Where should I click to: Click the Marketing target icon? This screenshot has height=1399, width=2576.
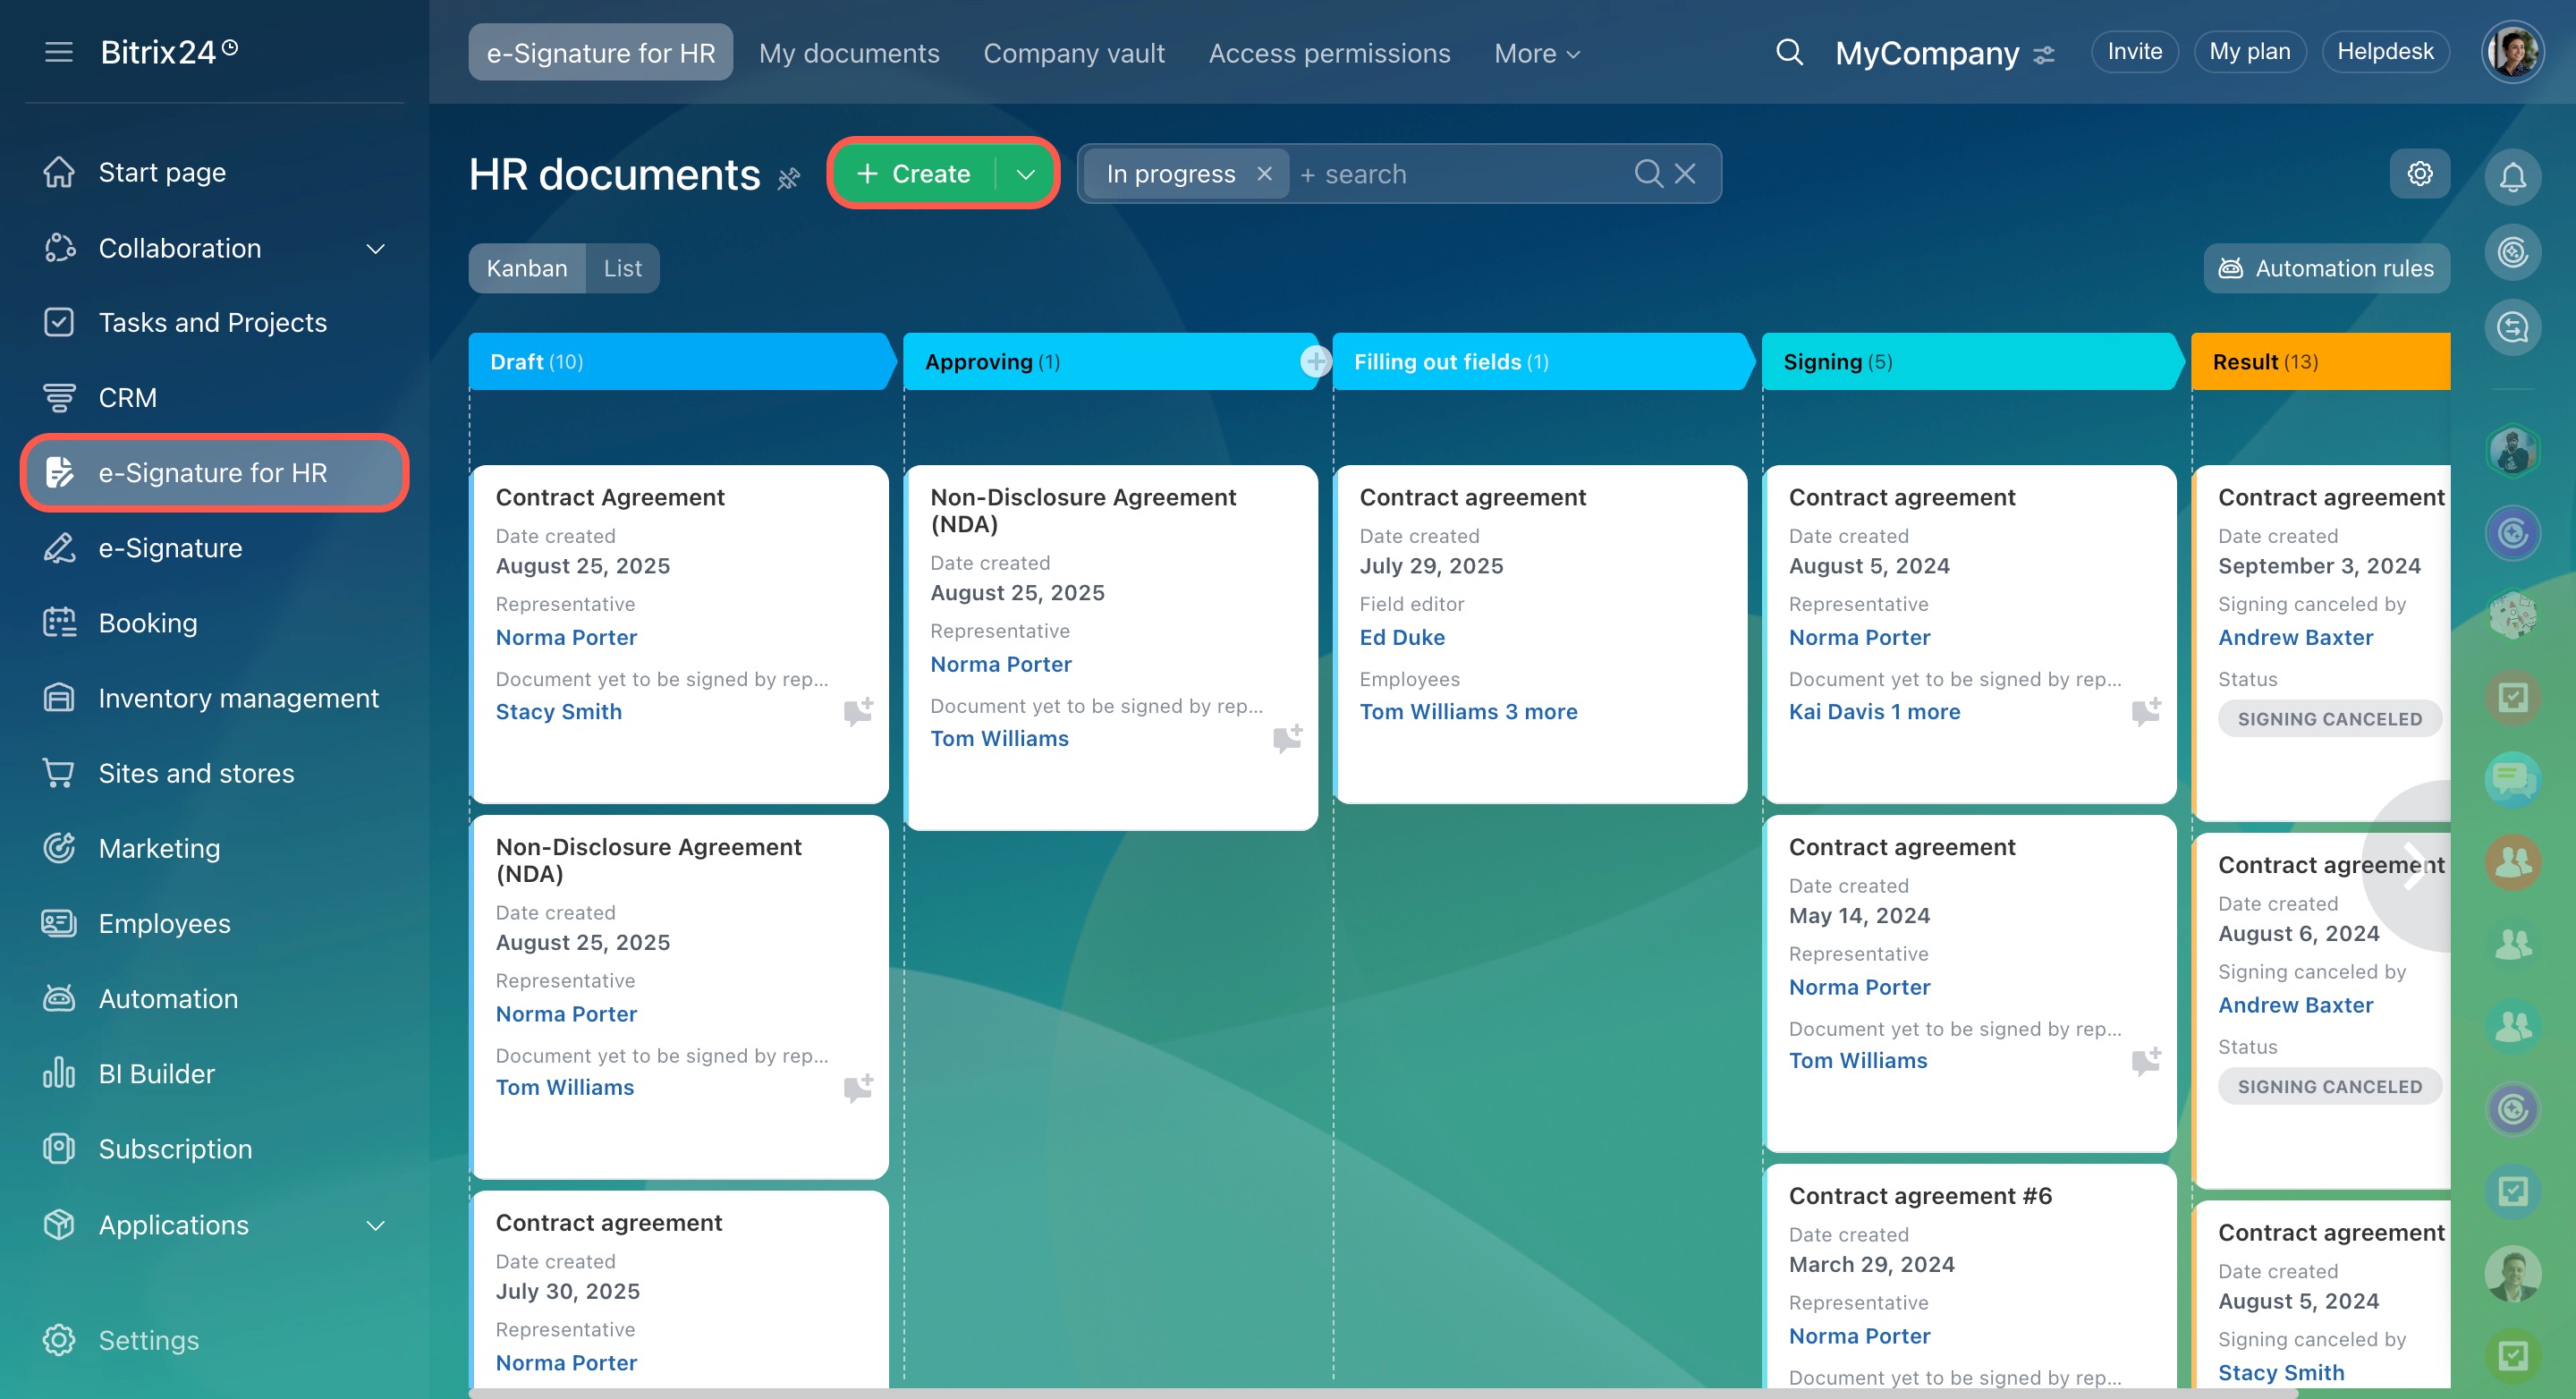pyautogui.click(x=59, y=848)
